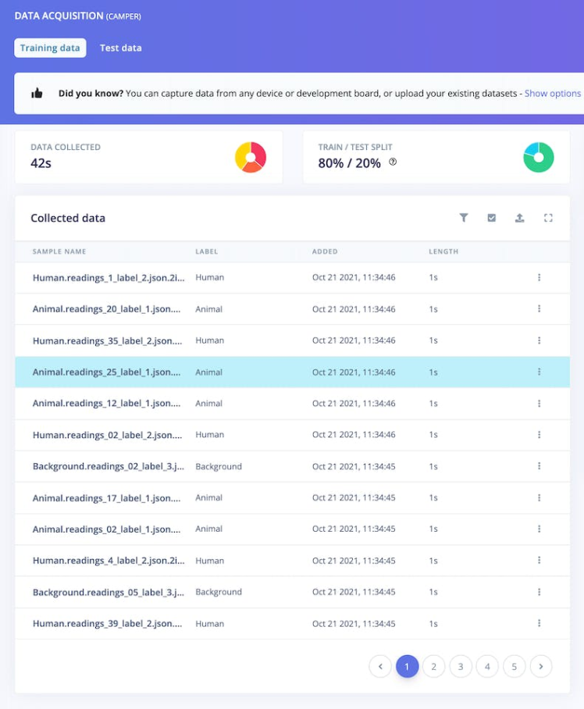The image size is (584, 709).
Task: Go to the previous page arrow
Action: pyautogui.click(x=380, y=667)
